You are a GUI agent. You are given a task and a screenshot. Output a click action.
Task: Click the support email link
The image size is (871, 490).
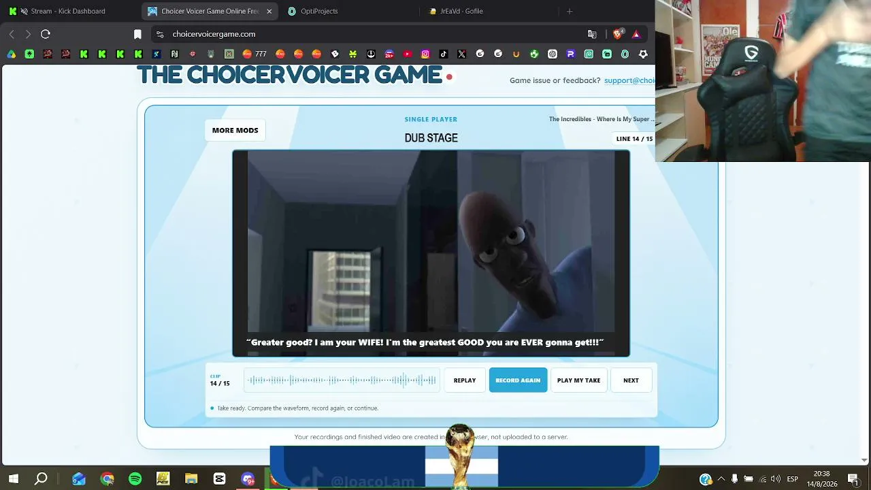pos(629,80)
